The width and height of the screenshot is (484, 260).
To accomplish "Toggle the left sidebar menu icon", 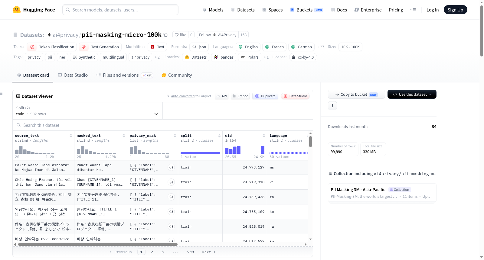I will coord(2,93).
